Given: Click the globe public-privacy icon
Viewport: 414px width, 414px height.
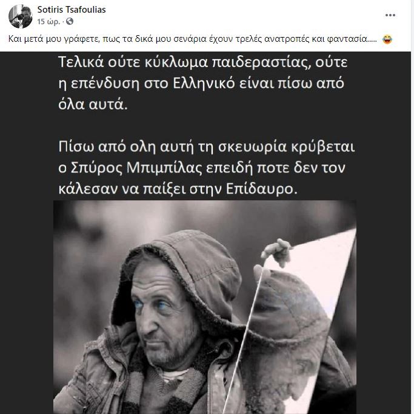Looking at the screenshot, I should coord(70,21).
